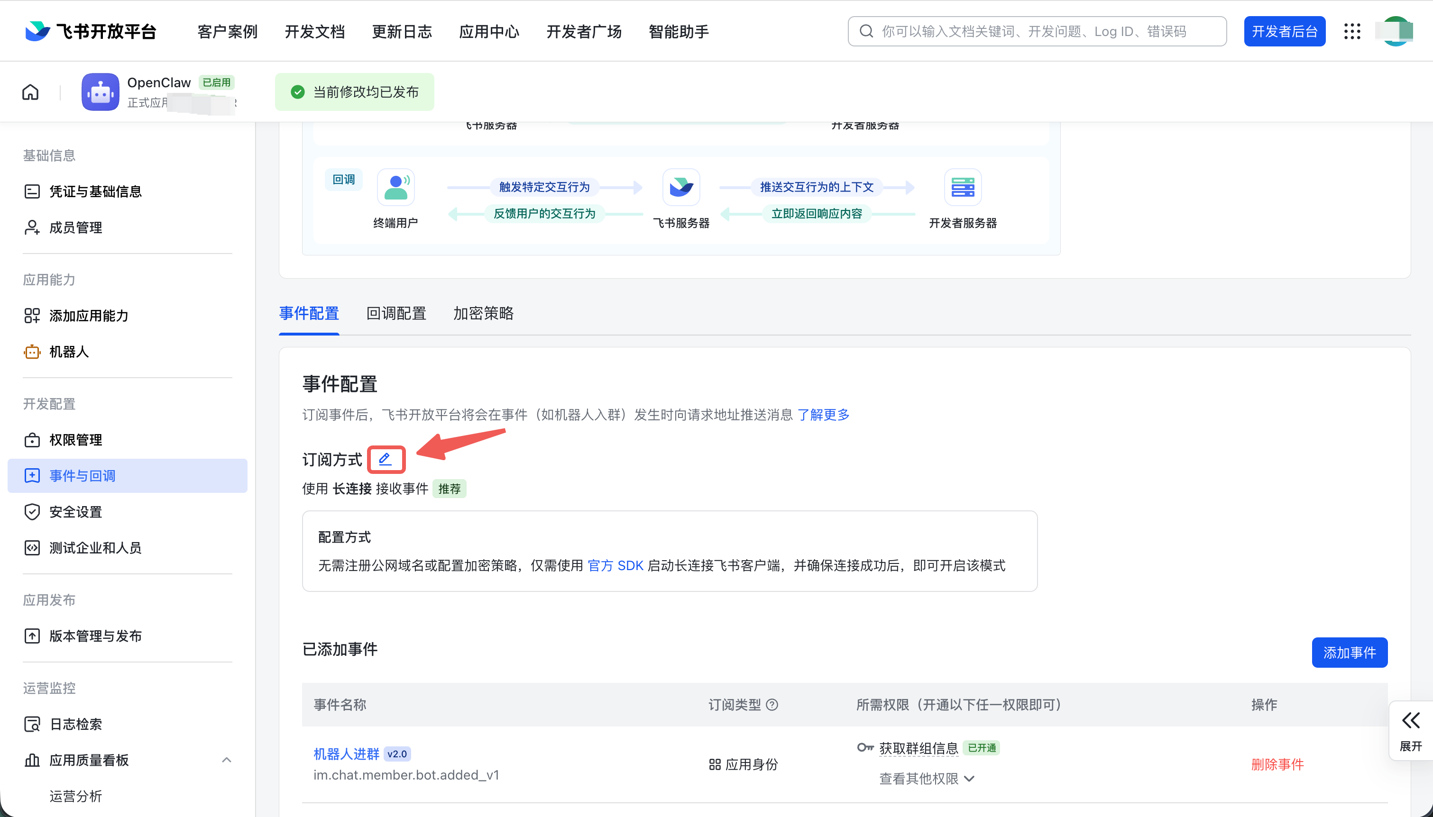Click 删除事件 for the bot-added event
Image resolution: width=1433 pixels, height=817 pixels.
1278,764
